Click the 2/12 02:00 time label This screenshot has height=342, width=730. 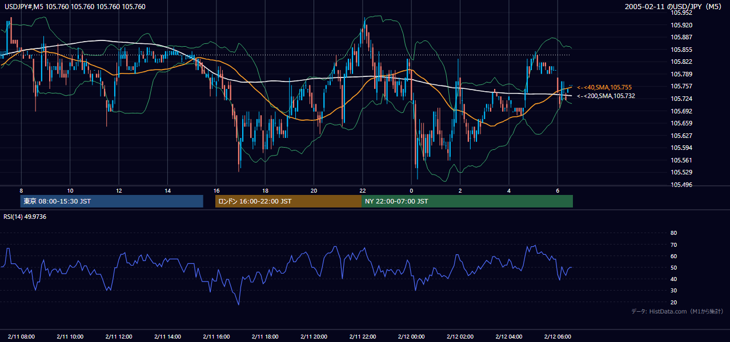[x=460, y=336]
